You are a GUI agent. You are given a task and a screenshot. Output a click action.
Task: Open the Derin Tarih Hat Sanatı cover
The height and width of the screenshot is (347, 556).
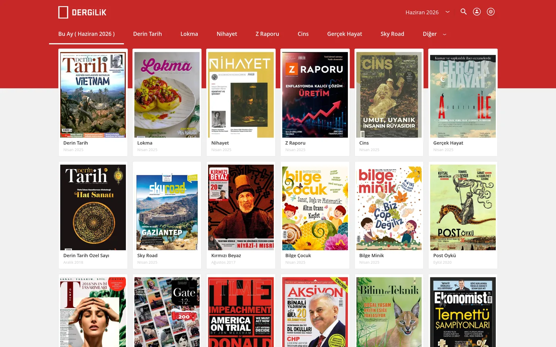tap(93, 207)
